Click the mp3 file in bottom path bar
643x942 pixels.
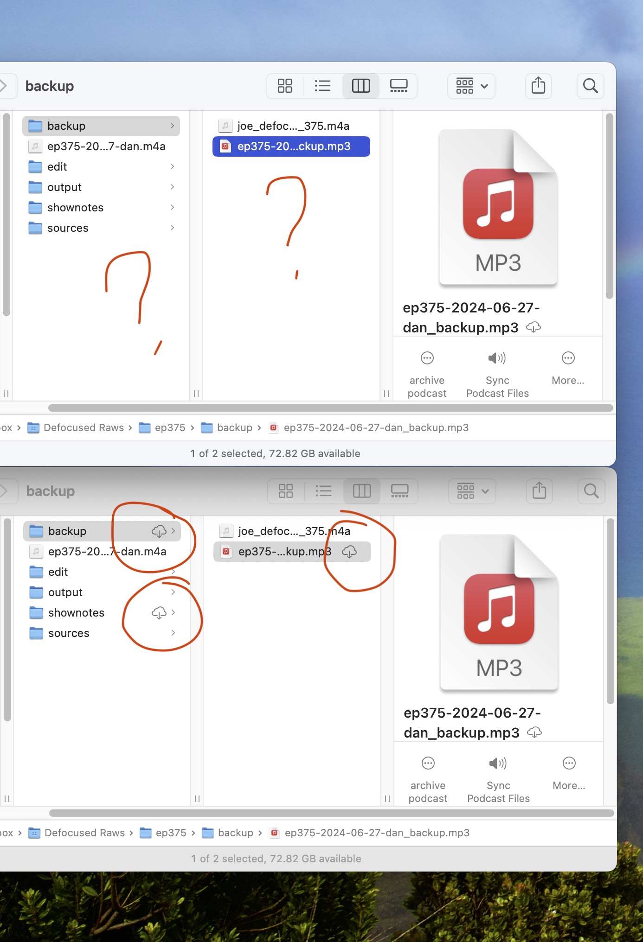pos(370,833)
